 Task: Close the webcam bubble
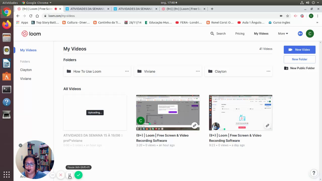pos(21,145)
